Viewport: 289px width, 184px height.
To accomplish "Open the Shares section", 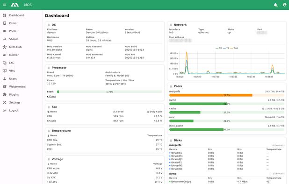I will [14, 39].
